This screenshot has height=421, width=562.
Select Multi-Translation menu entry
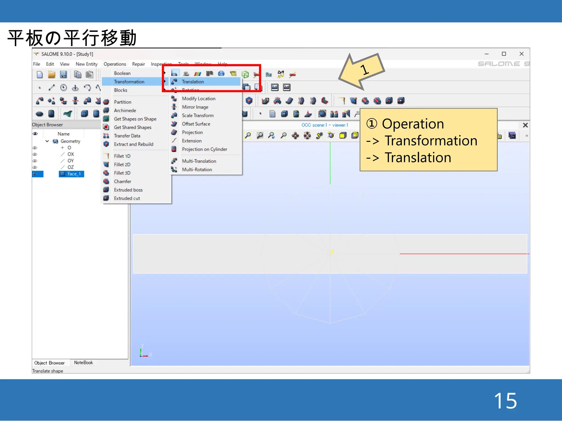coord(205,161)
